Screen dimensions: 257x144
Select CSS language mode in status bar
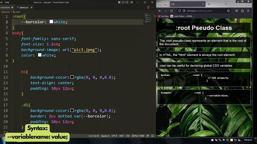tap(128, 136)
